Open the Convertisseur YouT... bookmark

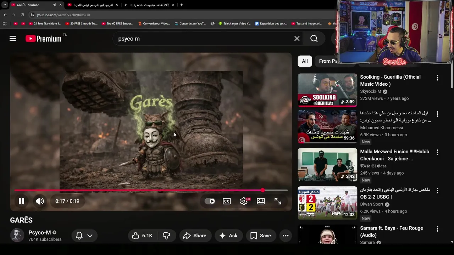click(x=190, y=24)
